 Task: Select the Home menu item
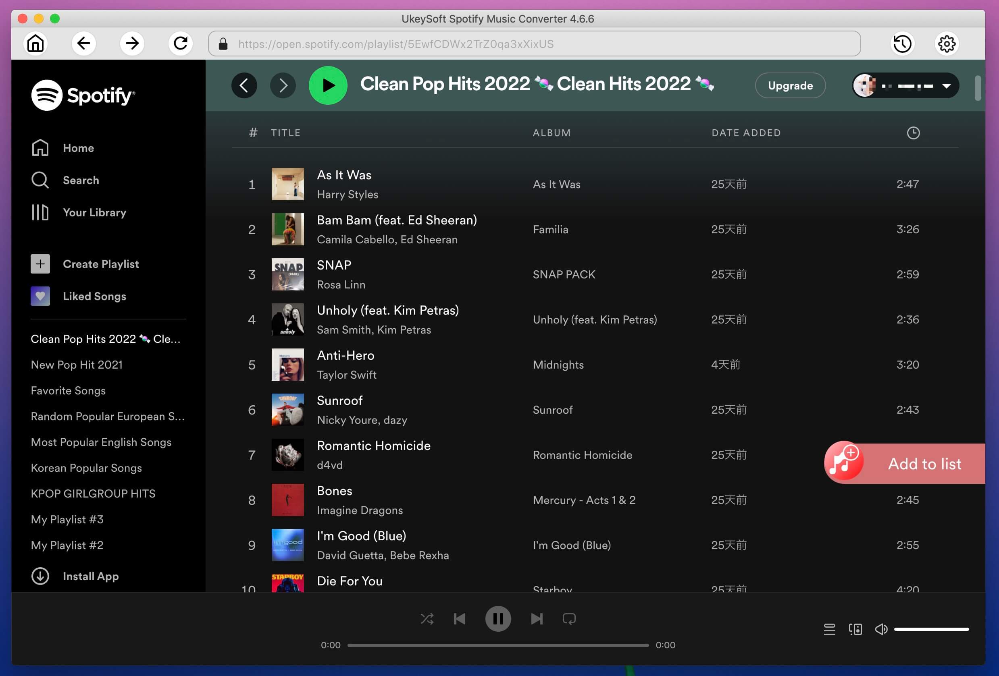[79, 148]
